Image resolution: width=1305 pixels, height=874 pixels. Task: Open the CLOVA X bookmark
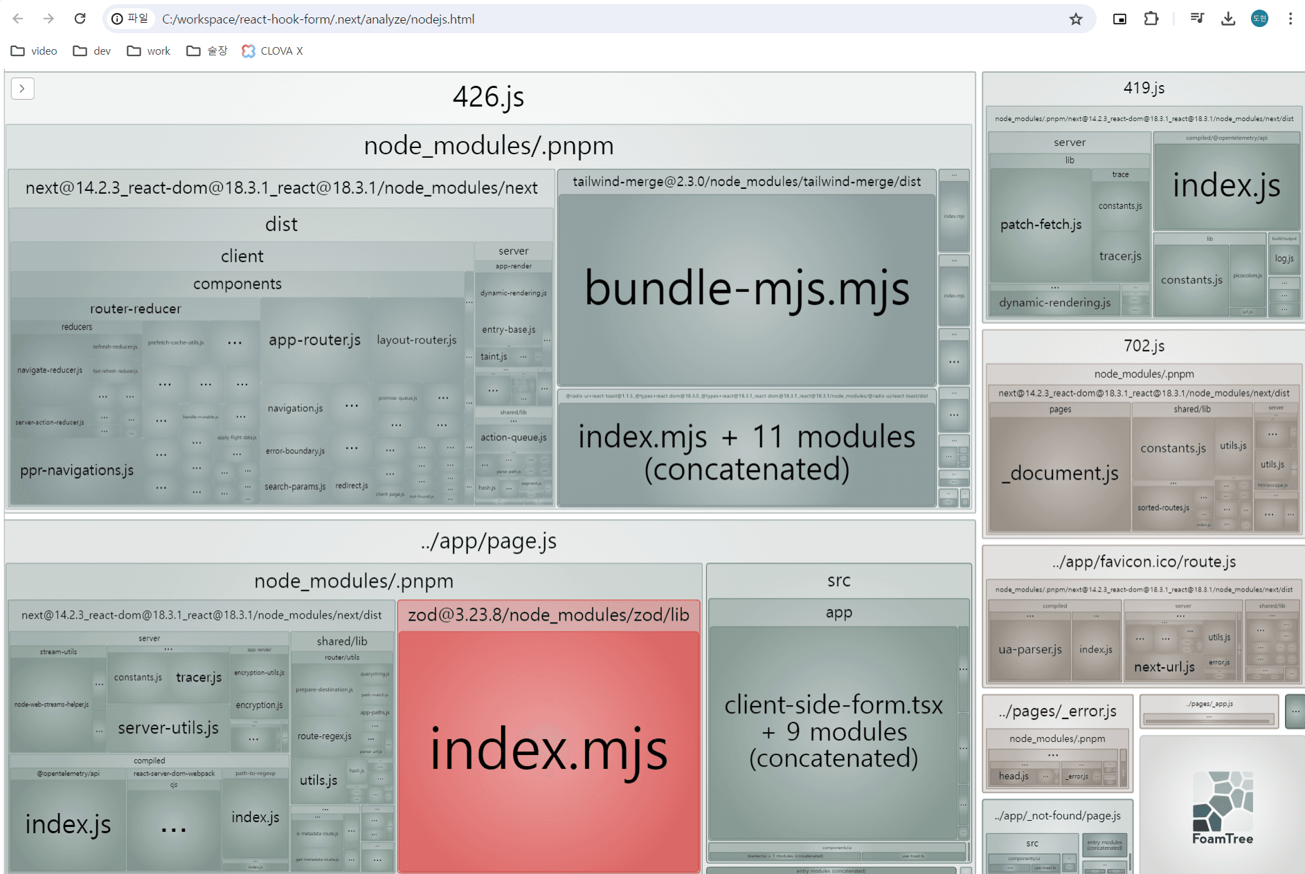coord(272,51)
